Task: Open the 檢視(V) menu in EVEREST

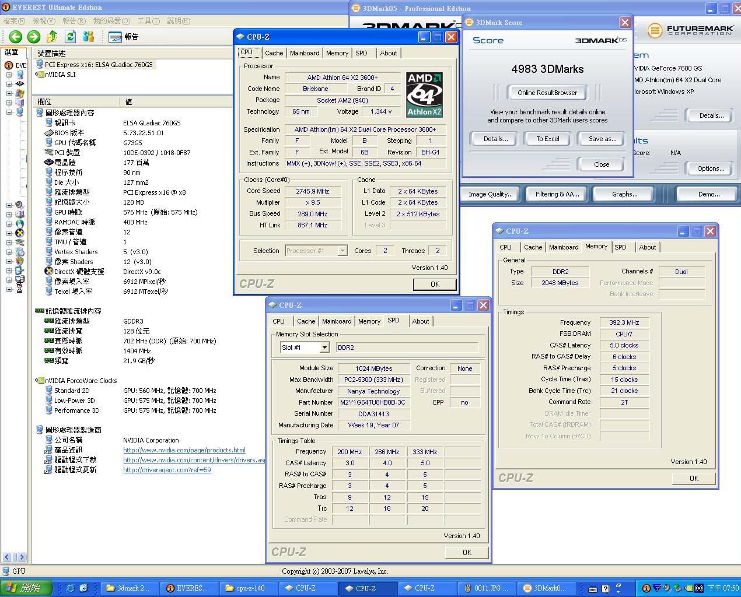Action: (44, 21)
